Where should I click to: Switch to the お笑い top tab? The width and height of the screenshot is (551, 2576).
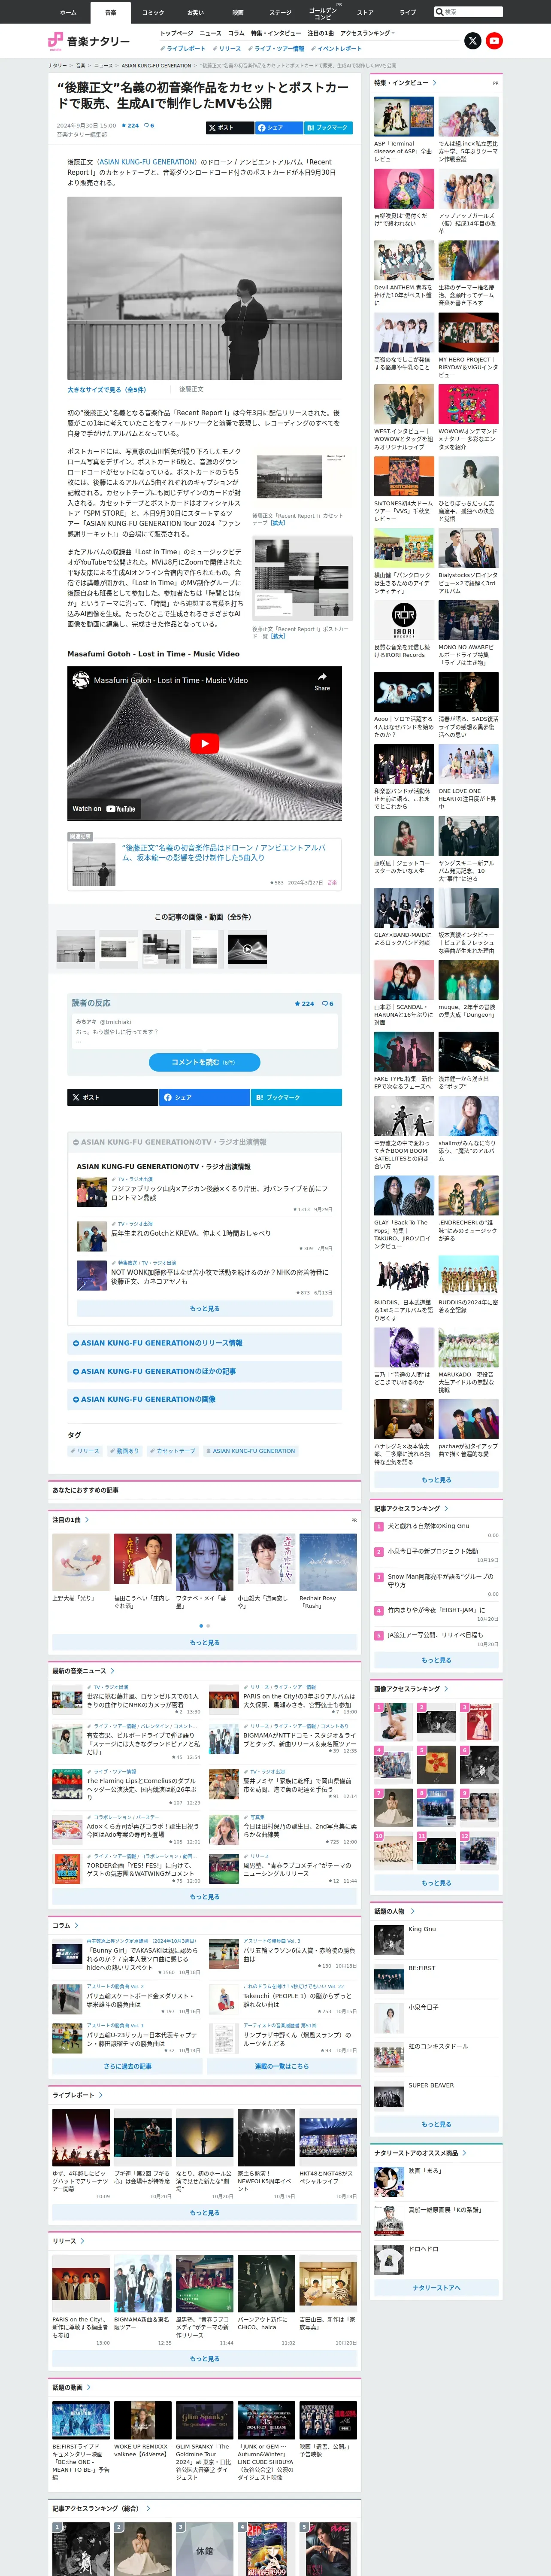pyautogui.click(x=195, y=12)
